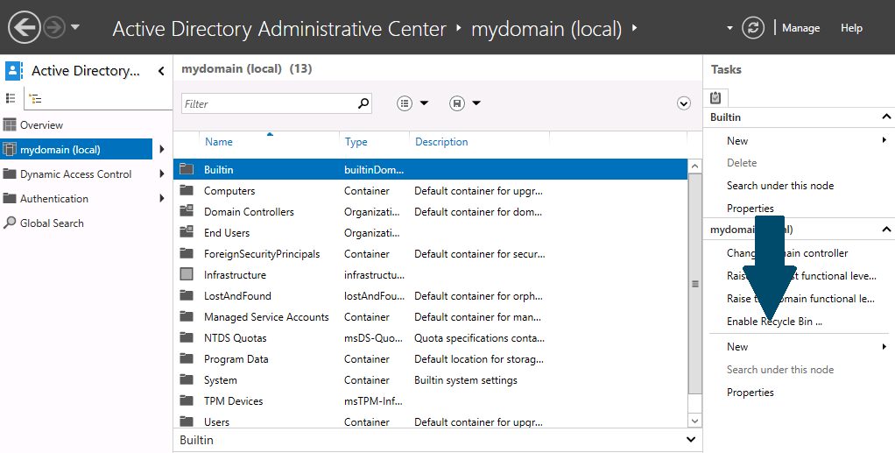
Task: Click the TPM Devices folder icon
Action: pos(187,401)
